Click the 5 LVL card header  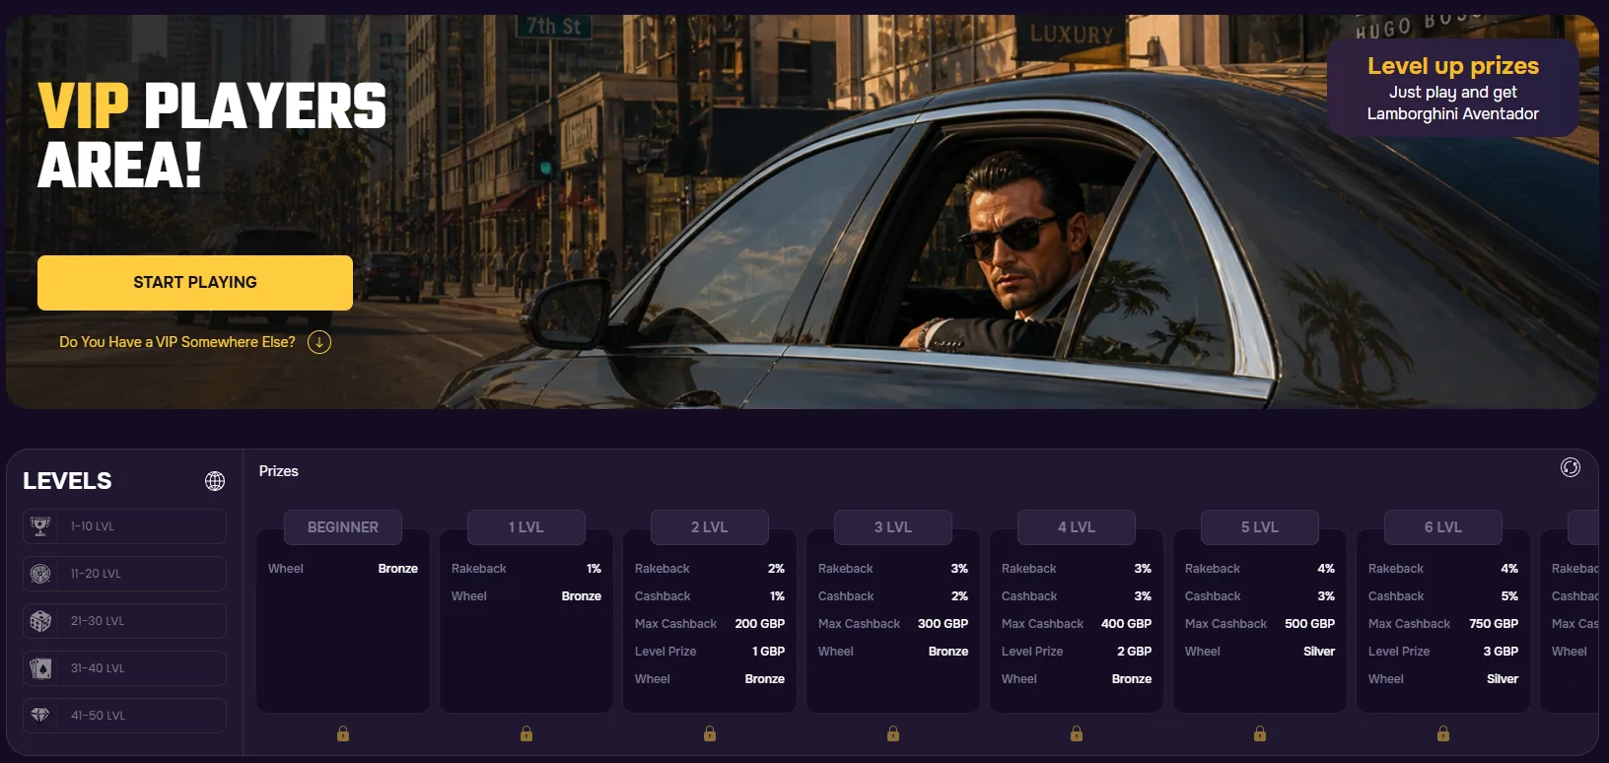click(x=1260, y=527)
